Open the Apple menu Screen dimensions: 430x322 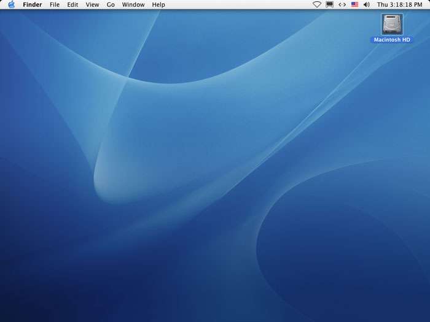coord(11,4)
